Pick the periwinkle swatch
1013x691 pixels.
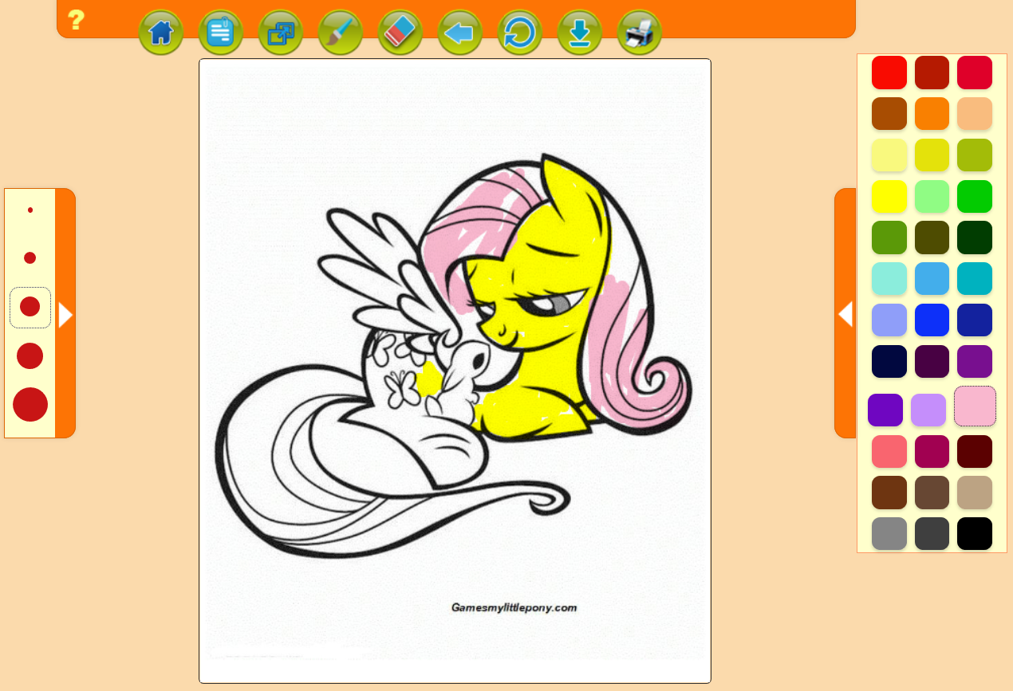coord(889,320)
